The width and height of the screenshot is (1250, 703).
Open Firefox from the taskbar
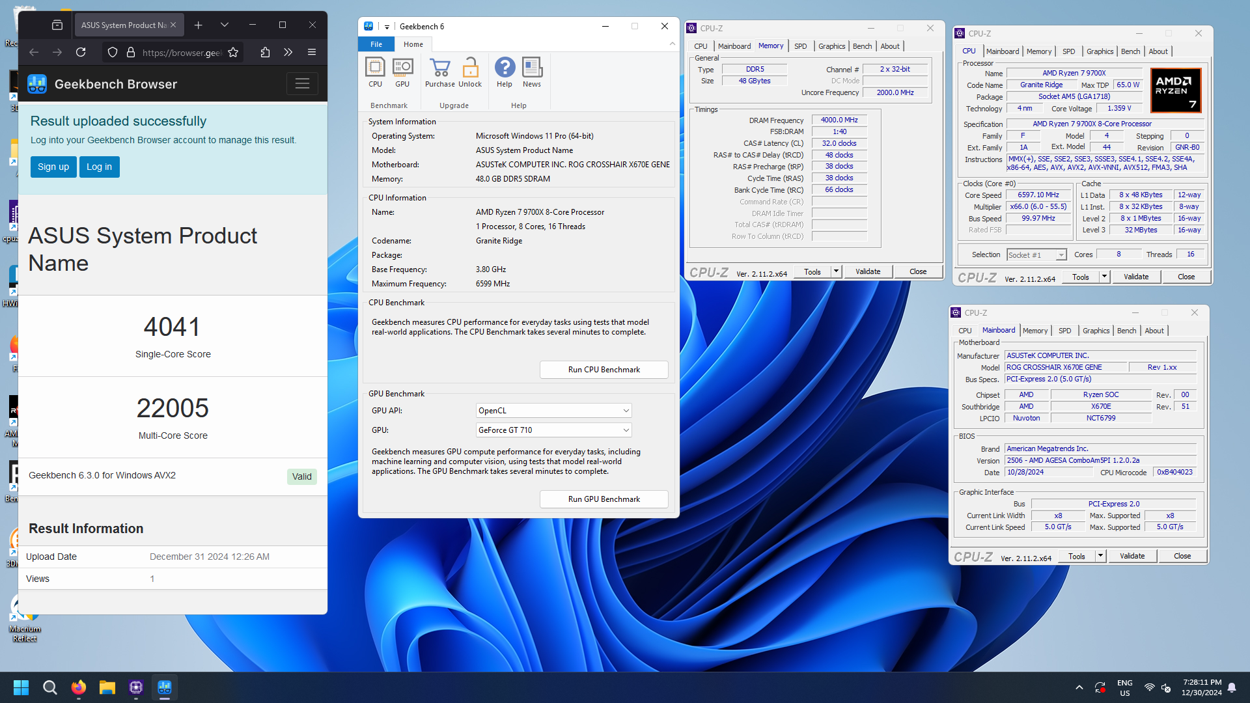coord(79,687)
